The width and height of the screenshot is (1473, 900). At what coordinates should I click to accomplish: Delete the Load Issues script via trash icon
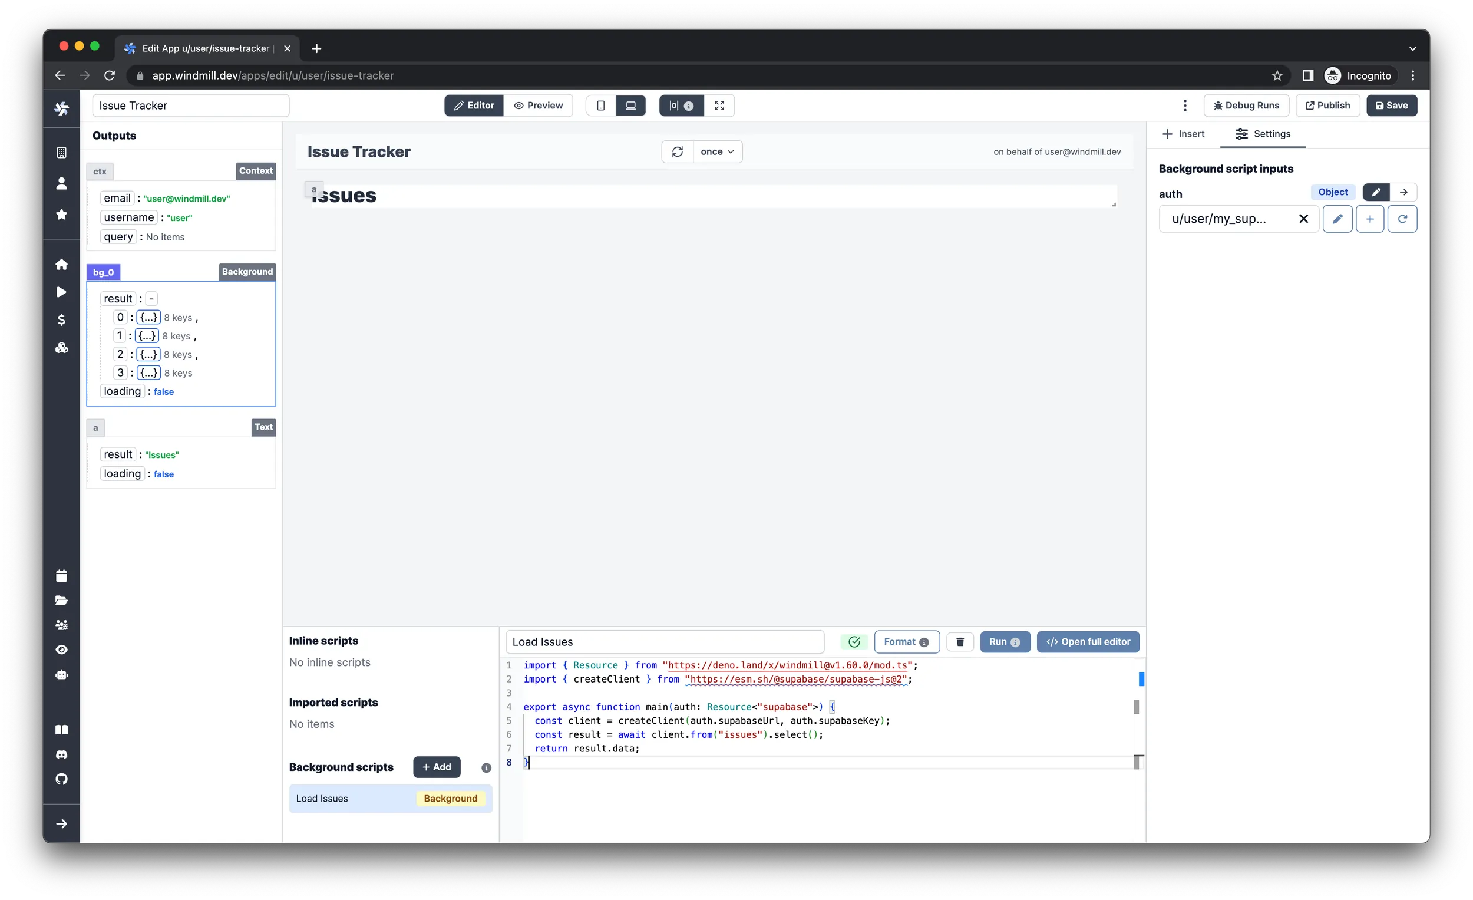pos(960,642)
